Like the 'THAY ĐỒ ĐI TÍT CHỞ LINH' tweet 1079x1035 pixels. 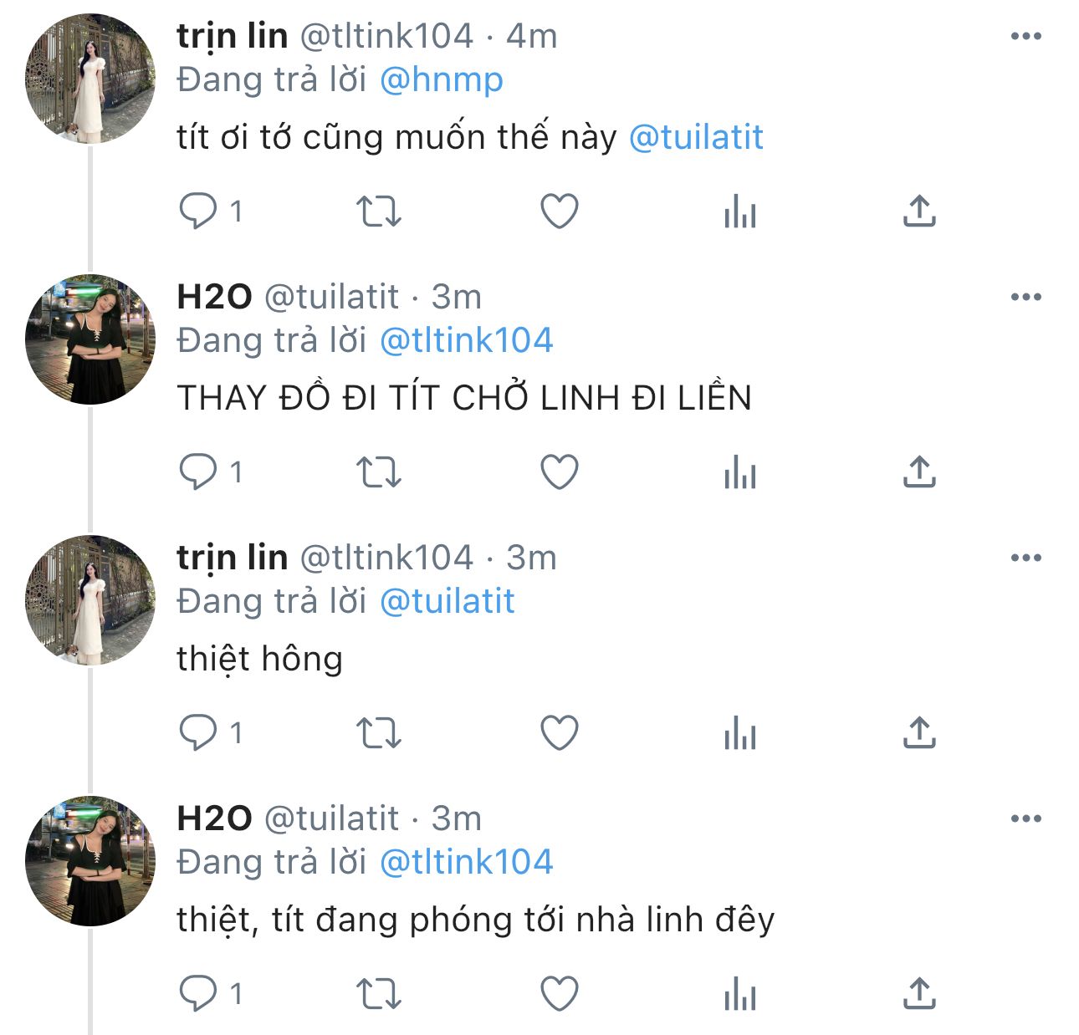coord(559,472)
